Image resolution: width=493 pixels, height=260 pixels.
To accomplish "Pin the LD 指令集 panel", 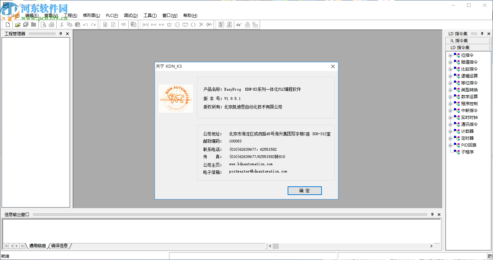I will click(x=482, y=34).
